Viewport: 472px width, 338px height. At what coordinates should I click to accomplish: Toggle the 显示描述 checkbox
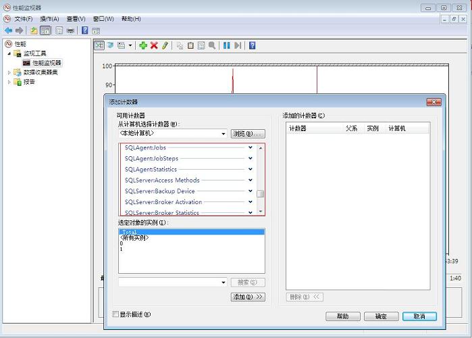[x=115, y=314]
